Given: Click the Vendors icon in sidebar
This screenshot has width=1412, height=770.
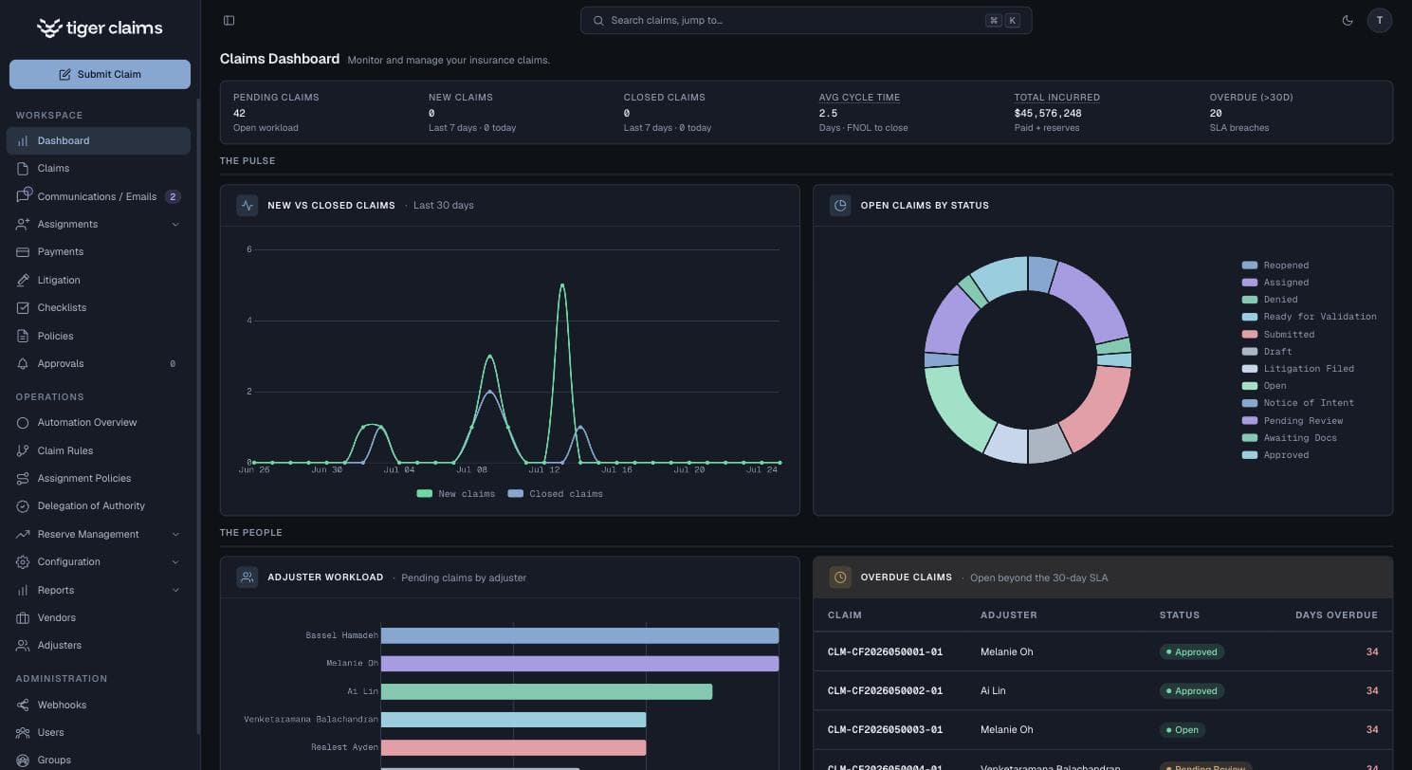Looking at the screenshot, I should (23, 617).
